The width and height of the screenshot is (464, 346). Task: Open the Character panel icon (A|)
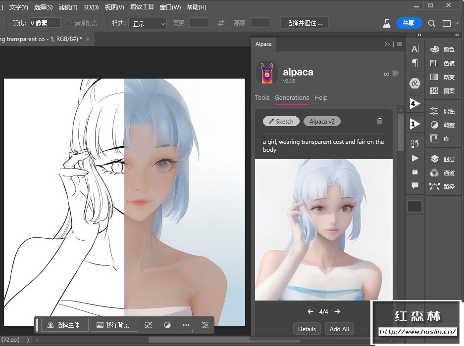click(415, 49)
